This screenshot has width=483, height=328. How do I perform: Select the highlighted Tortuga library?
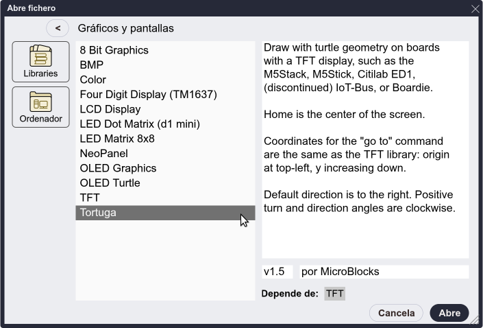click(98, 213)
